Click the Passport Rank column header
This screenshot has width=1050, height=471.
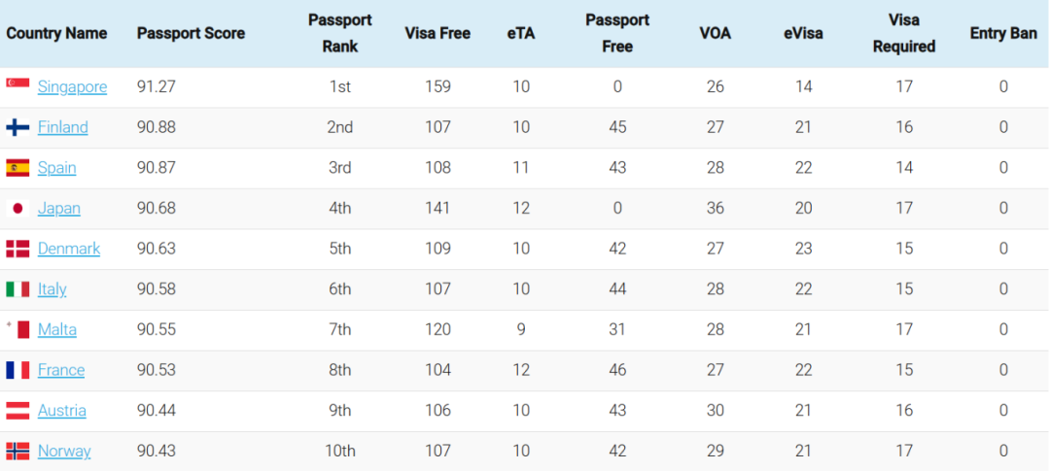(x=340, y=33)
